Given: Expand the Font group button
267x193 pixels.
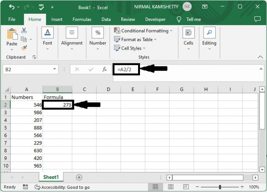Looking at the screenshot, I should pyautogui.click(x=48, y=39).
